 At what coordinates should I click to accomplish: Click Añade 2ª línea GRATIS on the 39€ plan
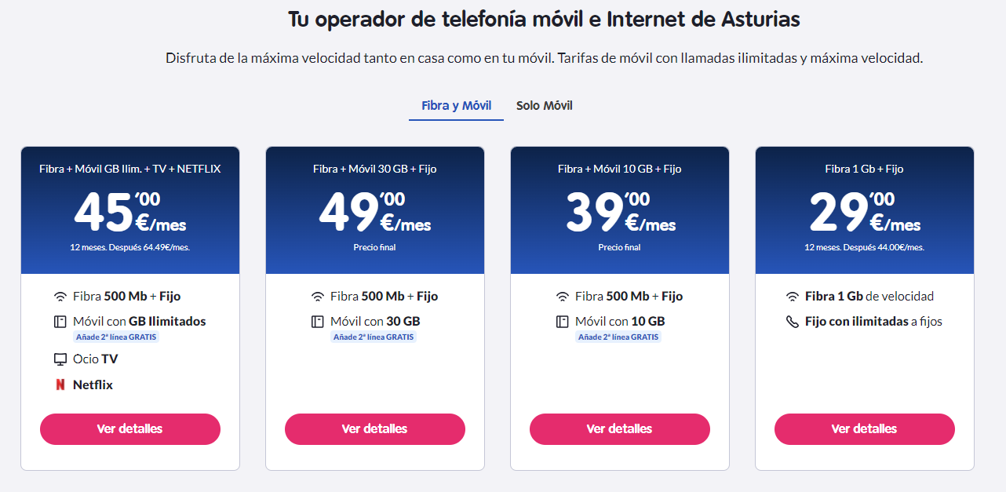pyautogui.click(x=619, y=337)
